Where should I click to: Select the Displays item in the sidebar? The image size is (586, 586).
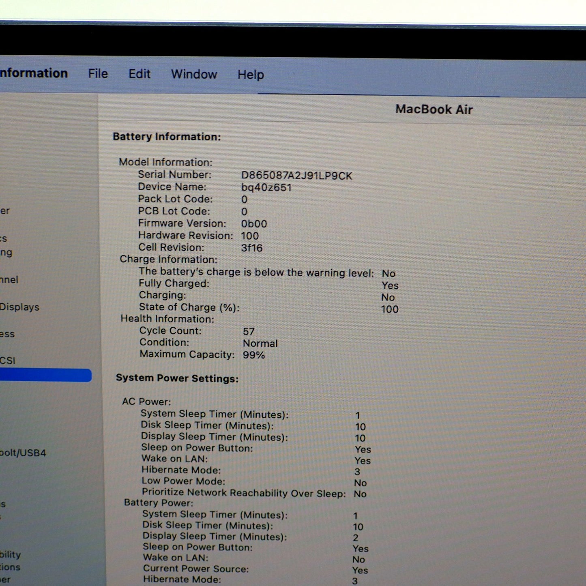coord(19,307)
